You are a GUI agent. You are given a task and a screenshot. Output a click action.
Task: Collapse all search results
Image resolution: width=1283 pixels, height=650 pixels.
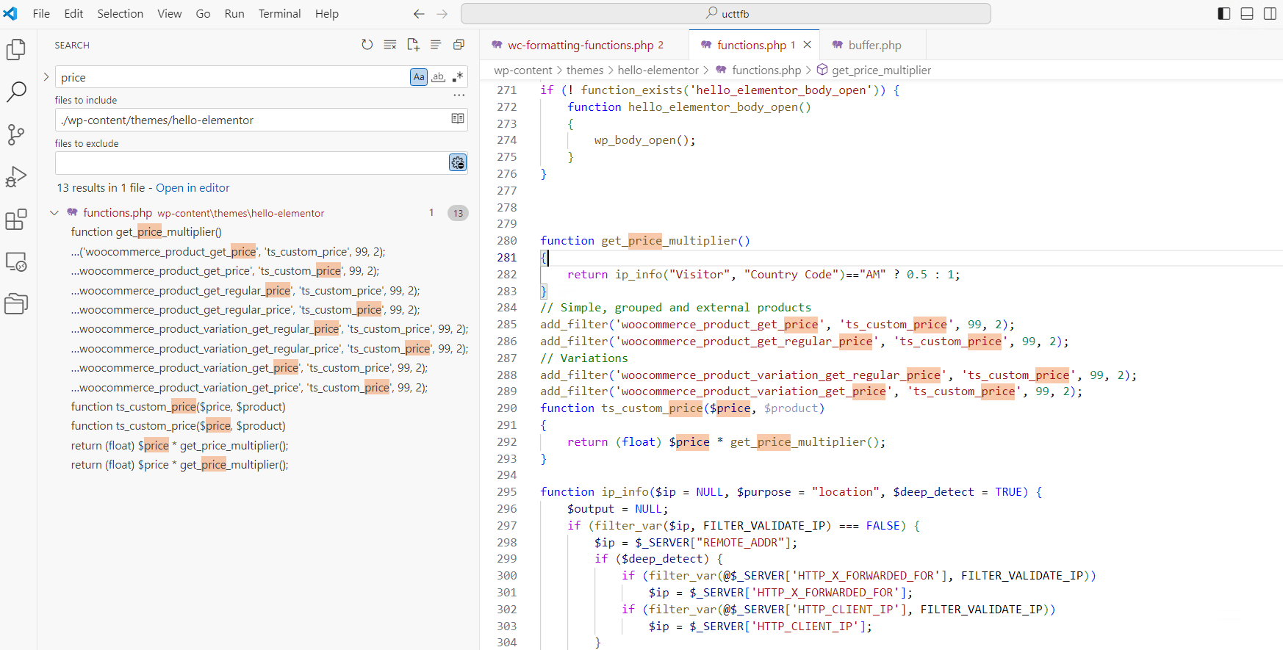click(x=459, y=45)
